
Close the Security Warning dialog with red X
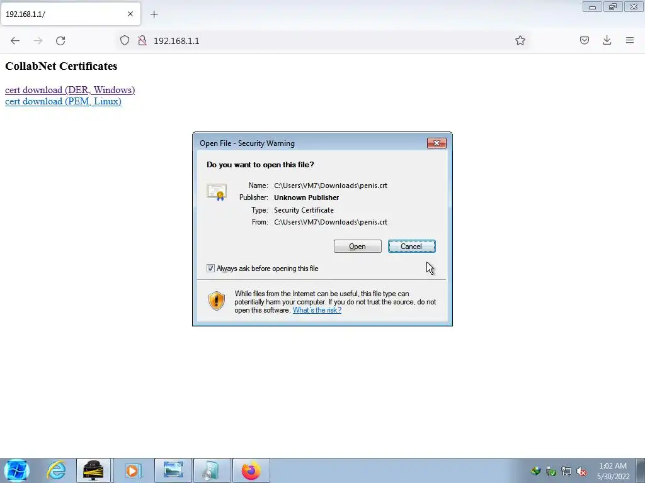(437, 143)
